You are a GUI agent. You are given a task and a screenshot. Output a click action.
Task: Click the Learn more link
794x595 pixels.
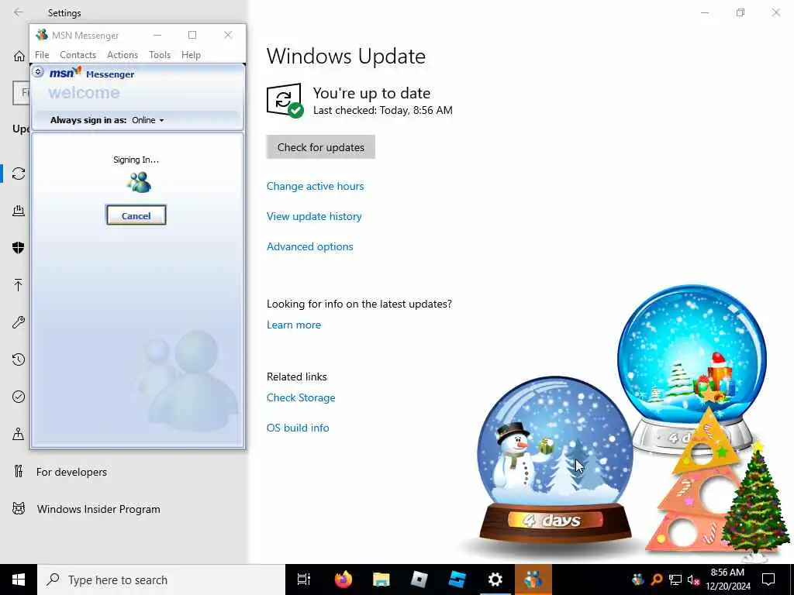click(294, 325)
